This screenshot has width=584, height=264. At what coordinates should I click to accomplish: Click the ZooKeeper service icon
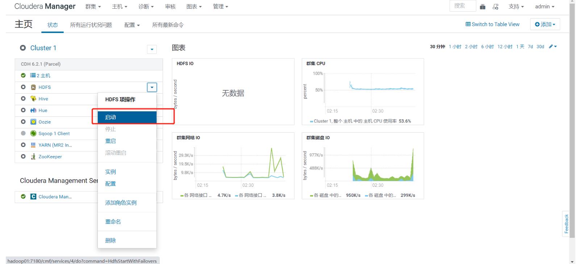coord(33,157)
